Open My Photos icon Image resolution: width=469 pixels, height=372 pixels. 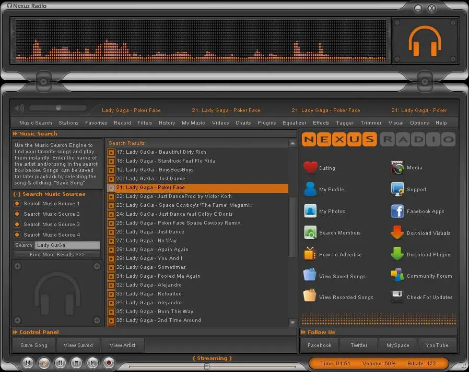pos(310,211)
